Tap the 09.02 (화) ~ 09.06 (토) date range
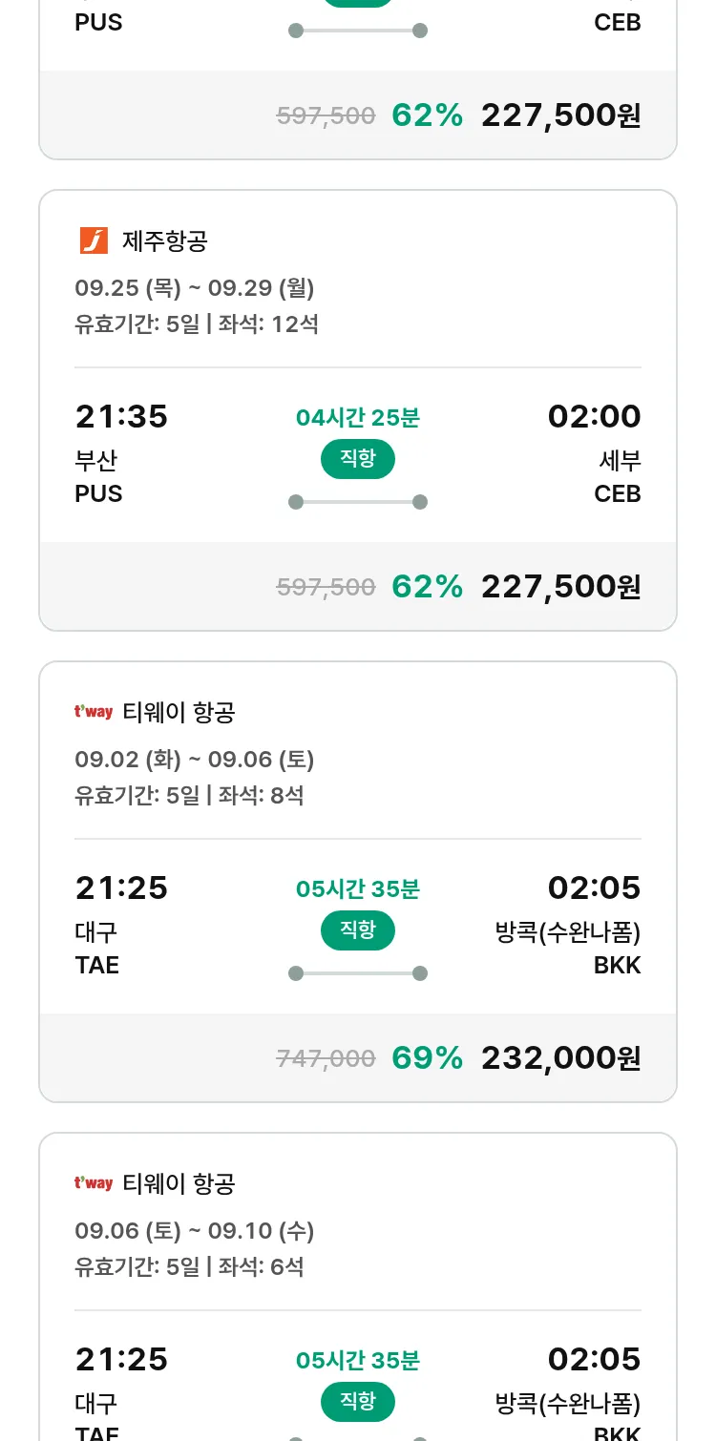The height and width of the screenshot is (1441, 716). click(x=195, y=760)
